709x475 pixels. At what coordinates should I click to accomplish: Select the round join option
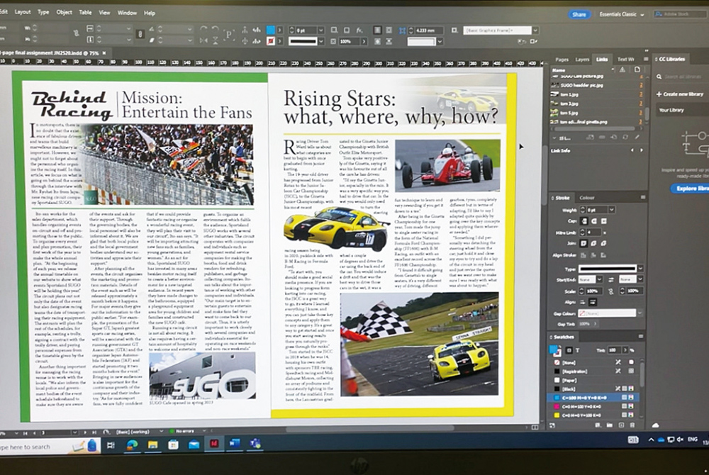(x=593, y=243)
